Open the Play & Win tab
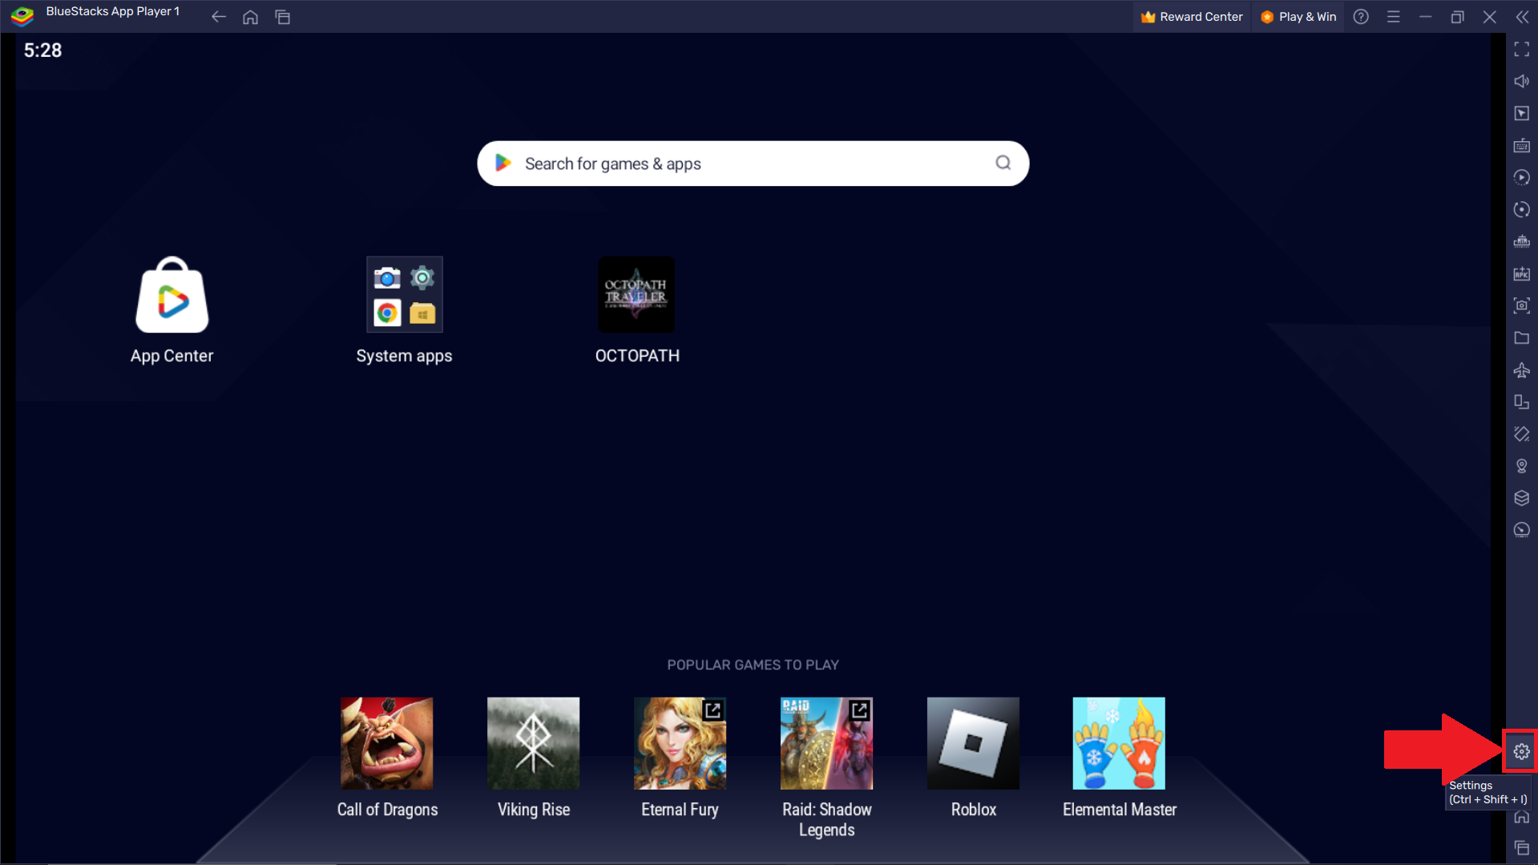The height and width of the screenshot is (865, 1538). tap(1298, 16)
